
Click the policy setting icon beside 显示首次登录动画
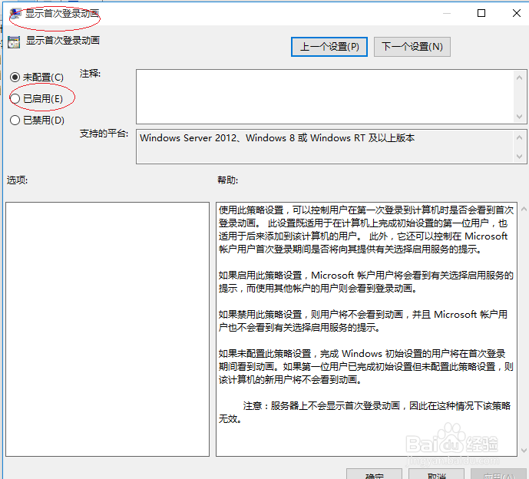coord(14,41)
